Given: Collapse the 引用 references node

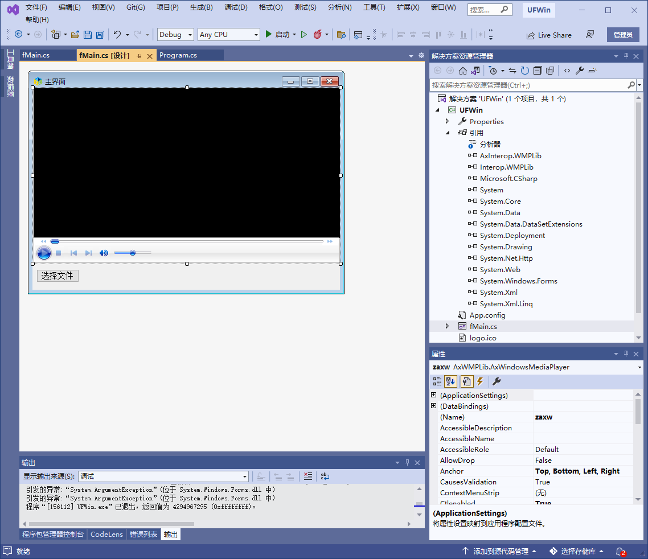Looking at the screenshot, I should tap(448, 133).
